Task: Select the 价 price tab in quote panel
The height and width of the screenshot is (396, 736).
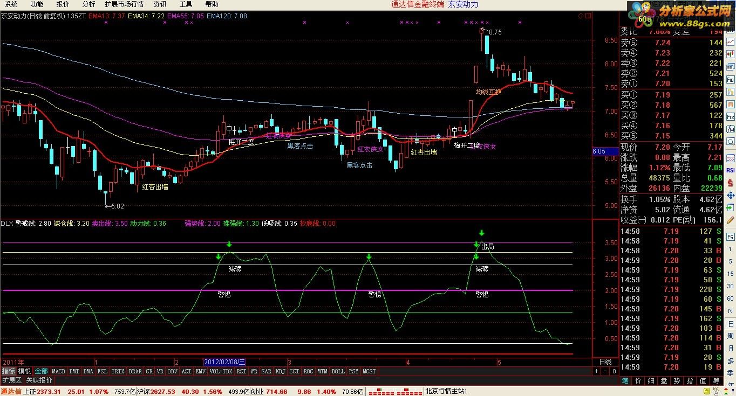Action: 638,381
